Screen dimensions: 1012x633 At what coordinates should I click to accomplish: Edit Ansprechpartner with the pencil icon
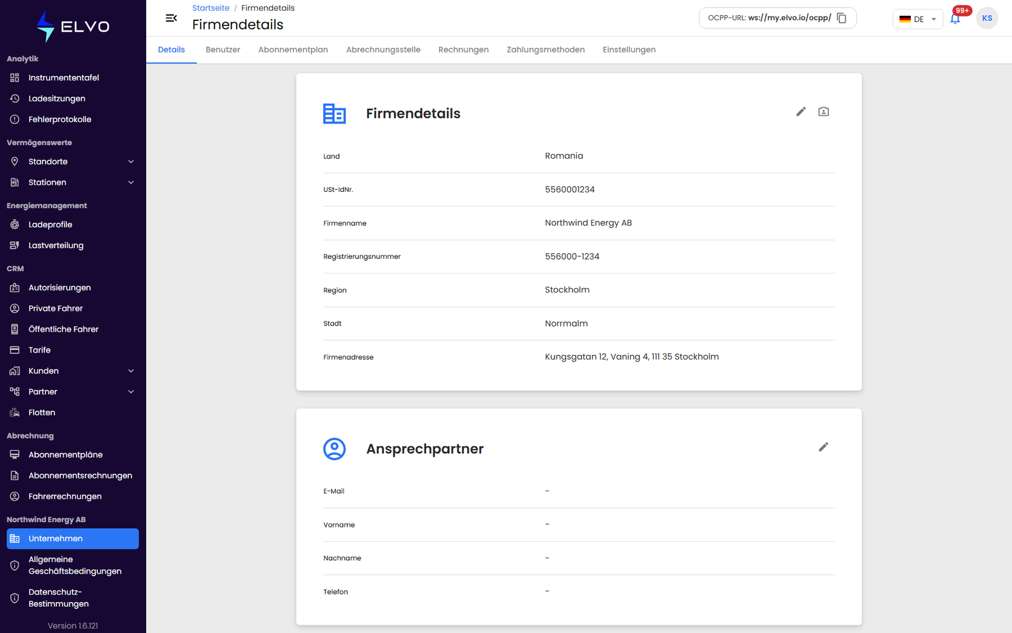pos(824,447)
